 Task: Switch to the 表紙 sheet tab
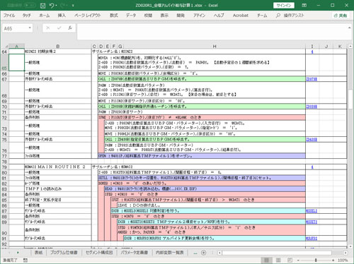(x=39, y=253)
